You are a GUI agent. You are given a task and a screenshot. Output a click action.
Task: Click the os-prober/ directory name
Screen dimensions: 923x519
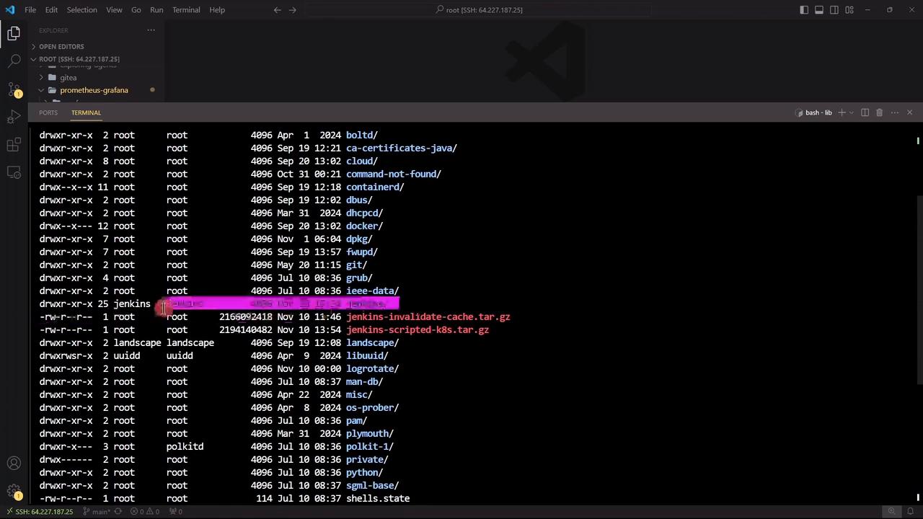(372, 407)
